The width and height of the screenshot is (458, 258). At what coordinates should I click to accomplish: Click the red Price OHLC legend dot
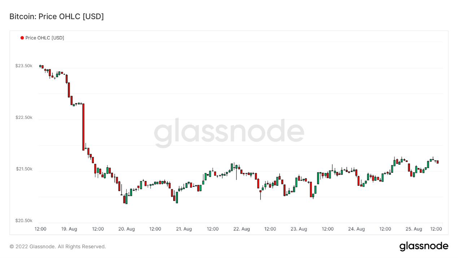pos(22,38)
